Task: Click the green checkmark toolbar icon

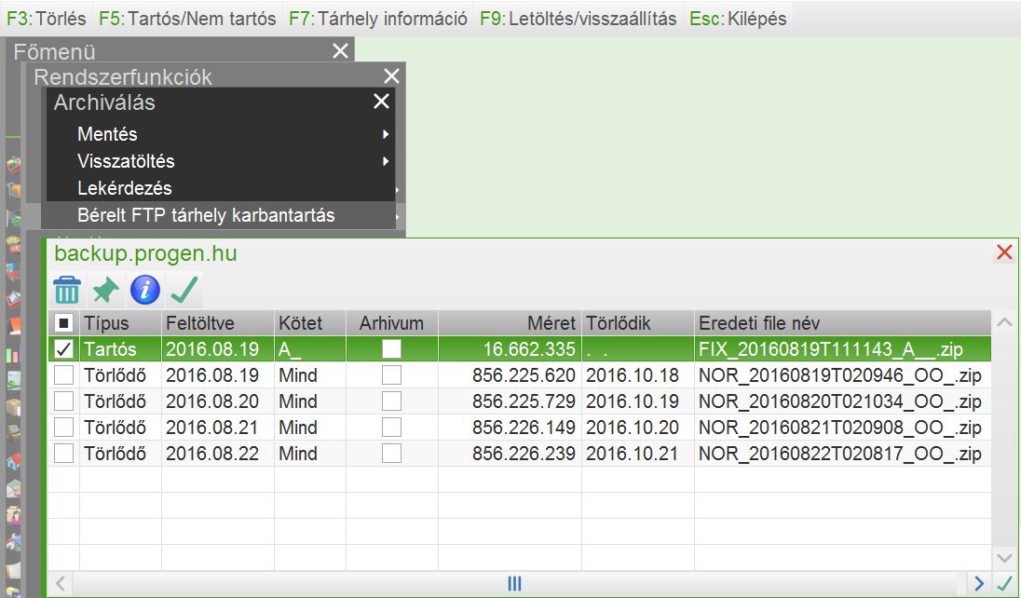Action: pyautogui.click(x=184, y=290)
